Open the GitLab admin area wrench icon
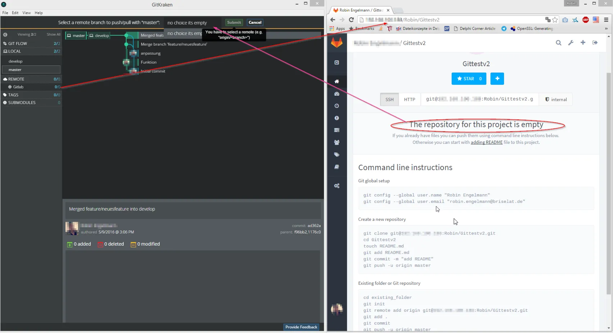Image resolution: width=613 pixels, height=333 pixels. click(x=571, y=43)
